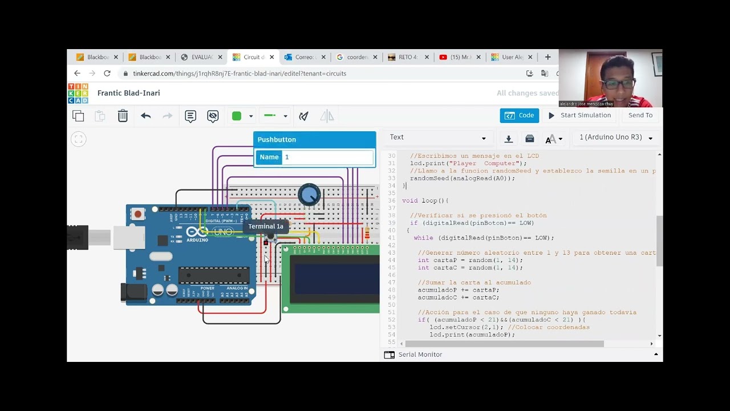Redo the last undone action
This screenshot has height=411, width=730.
(167, 116)
